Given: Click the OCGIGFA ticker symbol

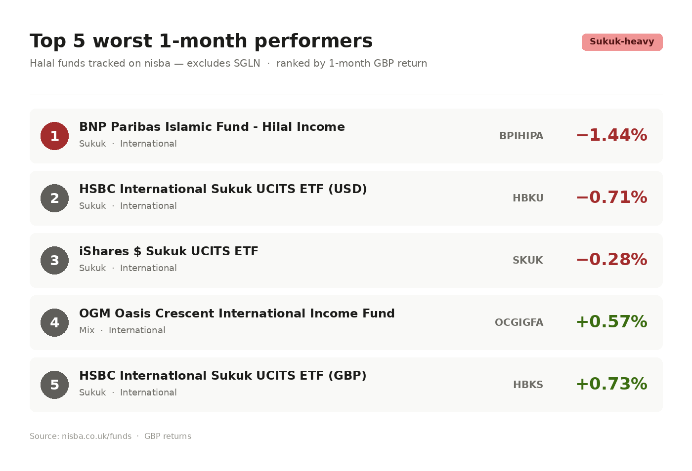Looking at the screenshot, I should tap(519, 323).
